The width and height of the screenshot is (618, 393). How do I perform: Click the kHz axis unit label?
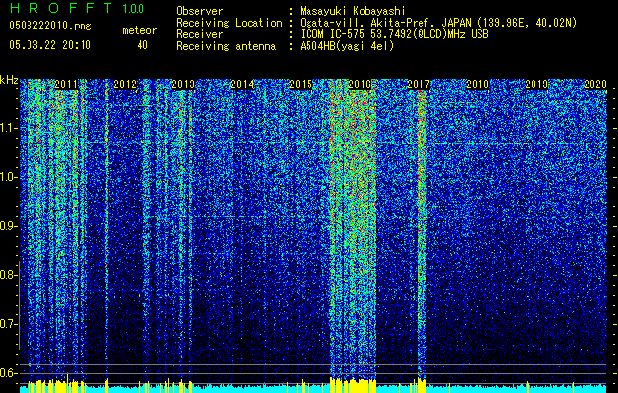tap(9, 80)
